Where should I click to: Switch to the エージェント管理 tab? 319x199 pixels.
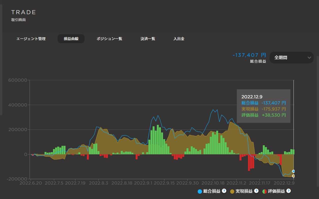point(31,39)
